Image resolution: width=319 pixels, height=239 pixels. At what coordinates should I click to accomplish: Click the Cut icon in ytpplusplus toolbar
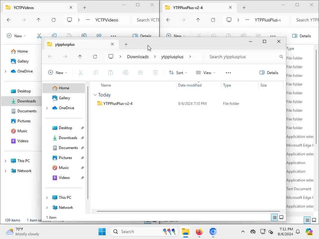81,73
